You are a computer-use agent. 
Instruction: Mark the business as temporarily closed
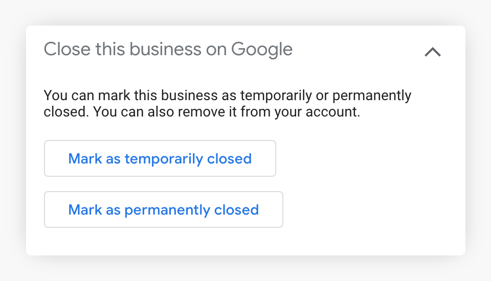click(x=160, y=158)
